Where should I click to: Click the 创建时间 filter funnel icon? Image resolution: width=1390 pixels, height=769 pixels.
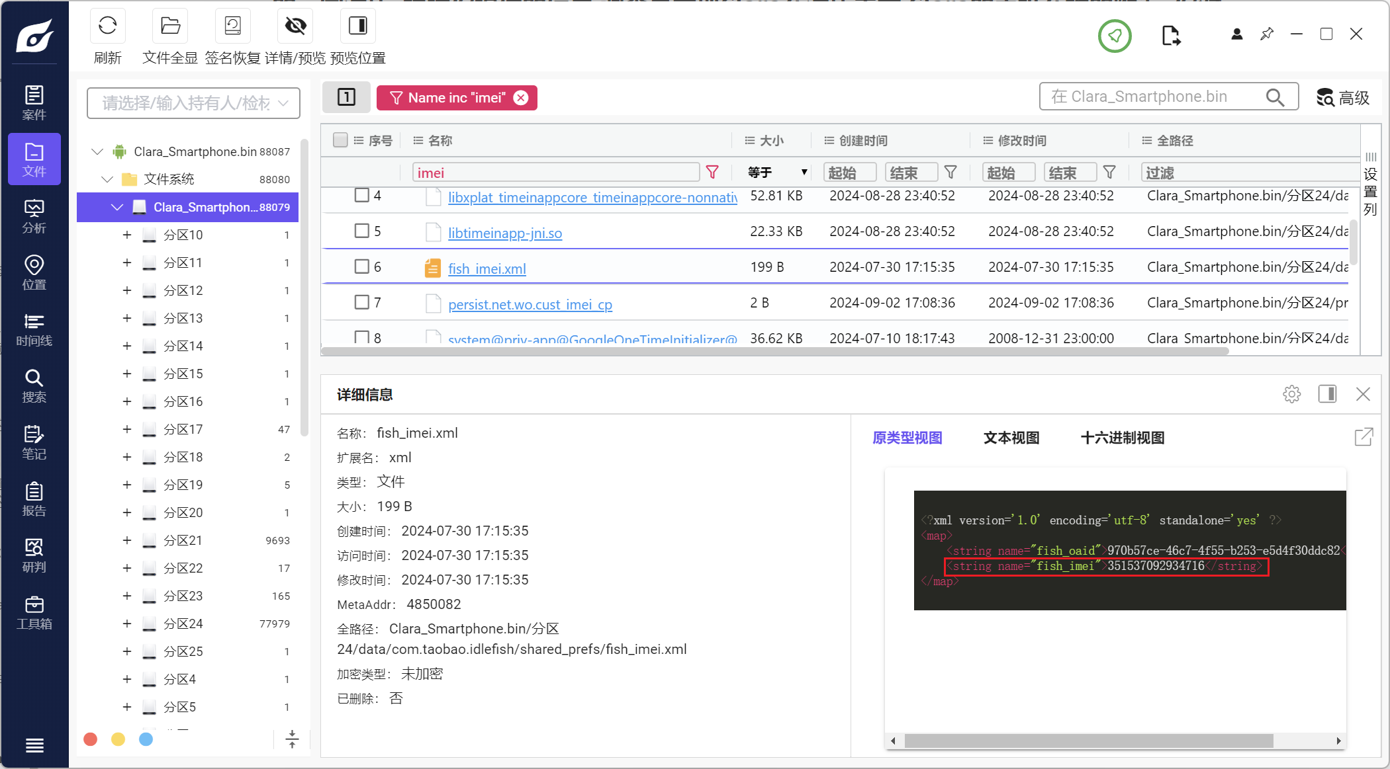(x=950, y=172)
